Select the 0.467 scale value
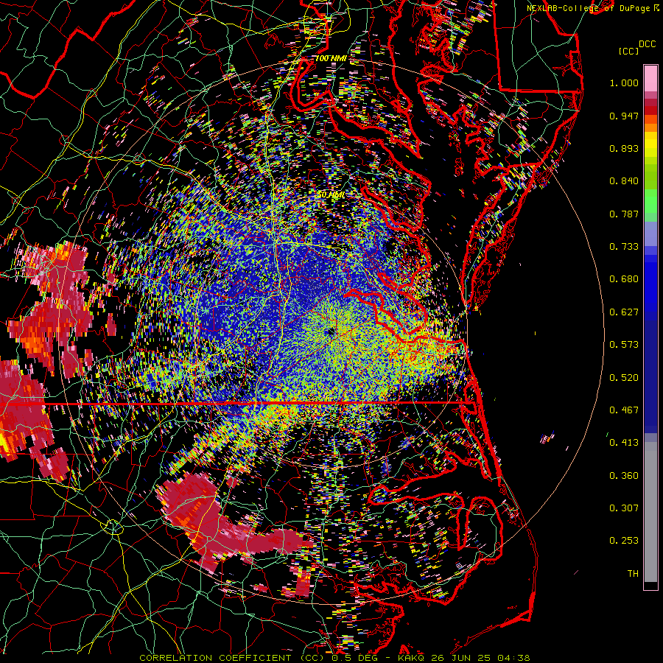 pyautogui.click(x=624, y=410)
